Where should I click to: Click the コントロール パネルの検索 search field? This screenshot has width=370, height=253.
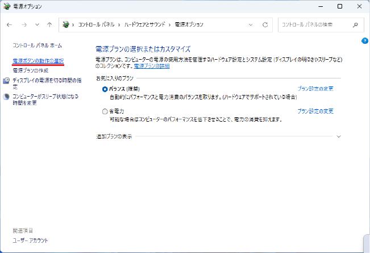[321, 25]
